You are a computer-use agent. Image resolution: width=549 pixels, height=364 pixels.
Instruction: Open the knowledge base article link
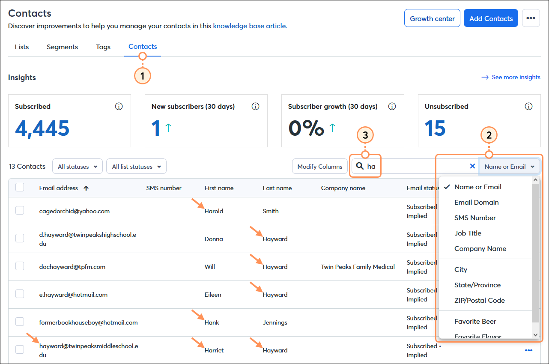click(250, 26)
